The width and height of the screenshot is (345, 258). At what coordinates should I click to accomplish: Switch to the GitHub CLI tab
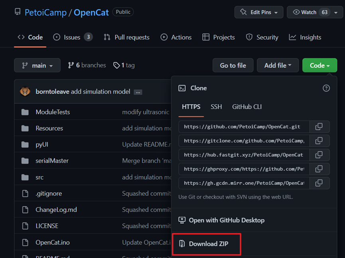(247, 107)
